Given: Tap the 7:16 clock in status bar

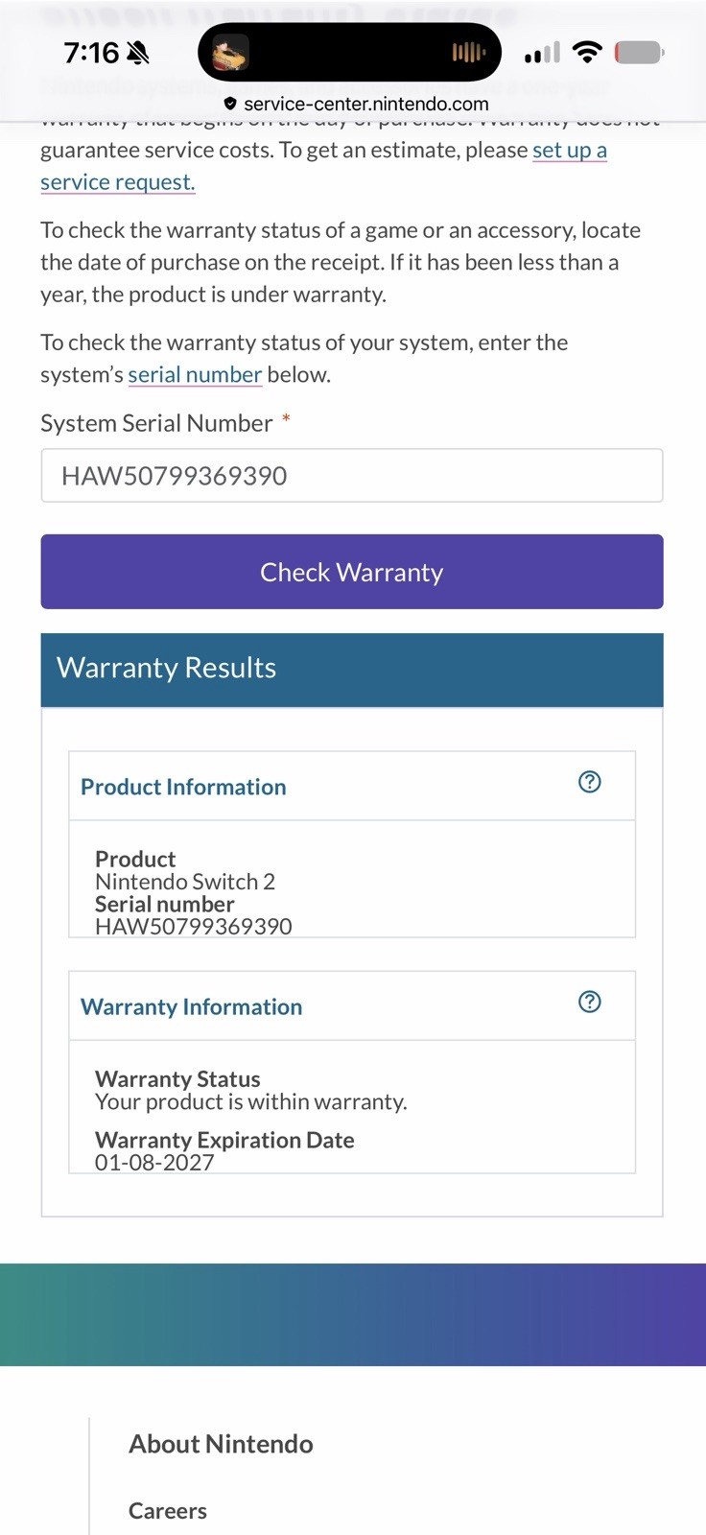Looking at the screenshot, I should click(91, 53).
